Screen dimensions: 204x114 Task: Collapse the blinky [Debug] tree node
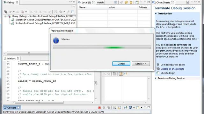5,16
